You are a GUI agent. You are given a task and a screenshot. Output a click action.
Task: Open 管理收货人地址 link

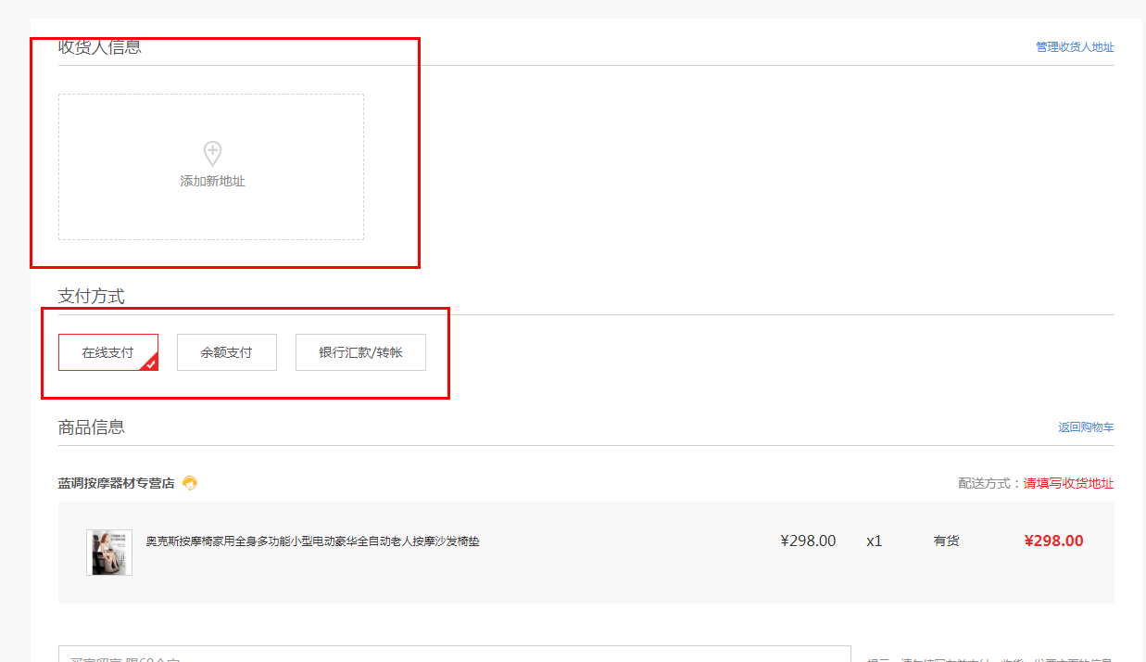[1075, 46]
